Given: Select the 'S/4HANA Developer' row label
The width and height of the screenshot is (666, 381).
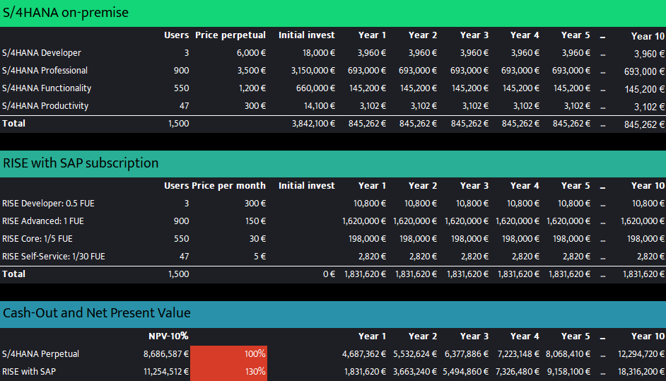Looking at the screenshot, I should click(42, 53).
